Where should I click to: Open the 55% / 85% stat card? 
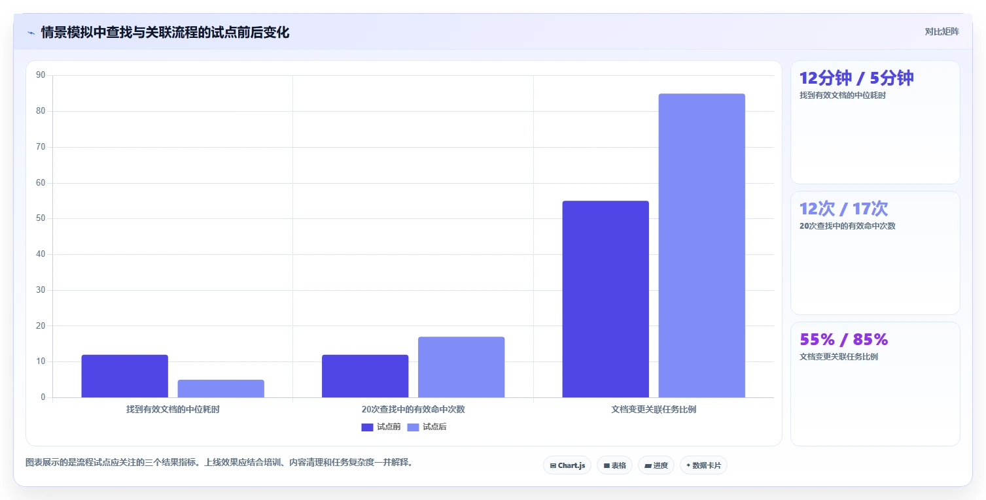click(875, 384)
